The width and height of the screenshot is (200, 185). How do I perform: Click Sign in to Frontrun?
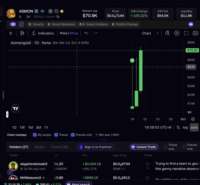pos(95,147)
